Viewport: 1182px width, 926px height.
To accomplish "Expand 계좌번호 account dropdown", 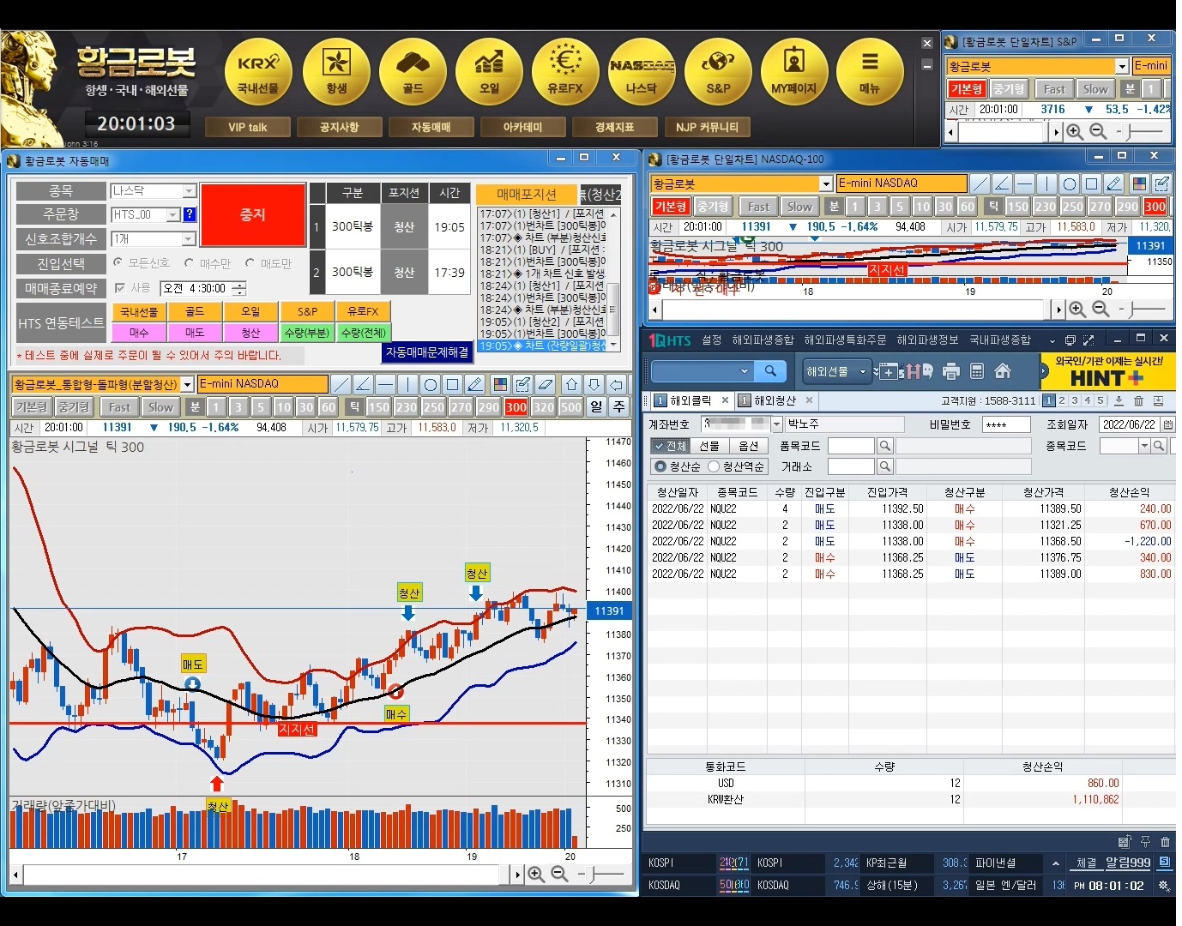I will (777, 424).
